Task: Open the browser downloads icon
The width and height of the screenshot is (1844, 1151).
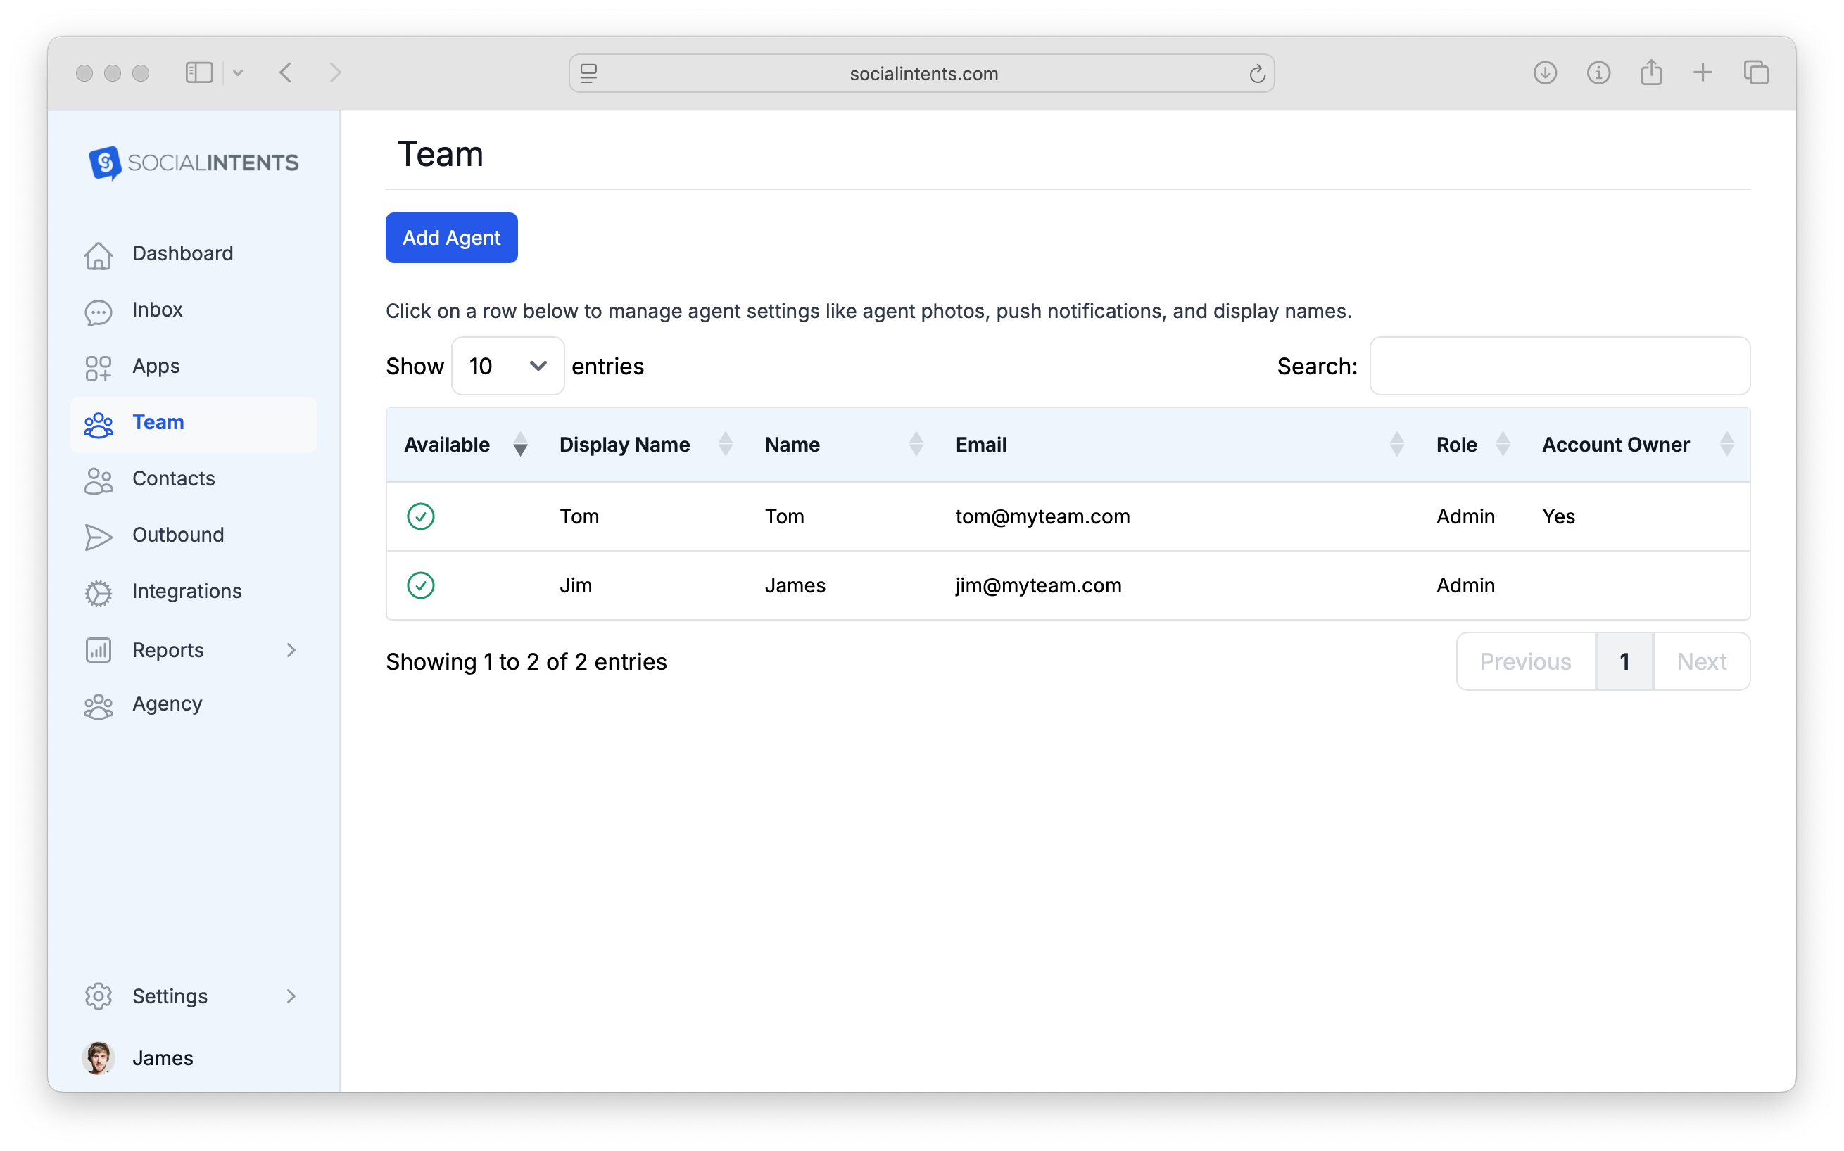Action: [1545, 73]
